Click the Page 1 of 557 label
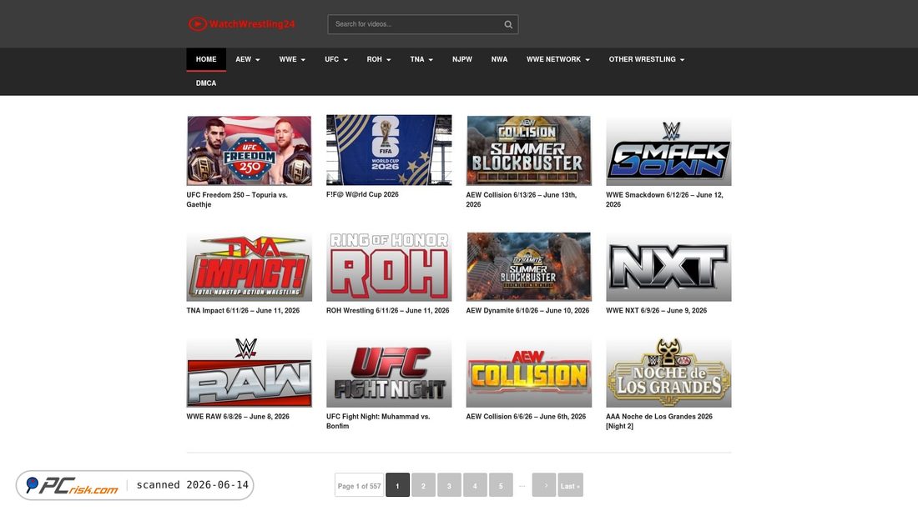The image size is (918, 516). [x=359, y=486]
